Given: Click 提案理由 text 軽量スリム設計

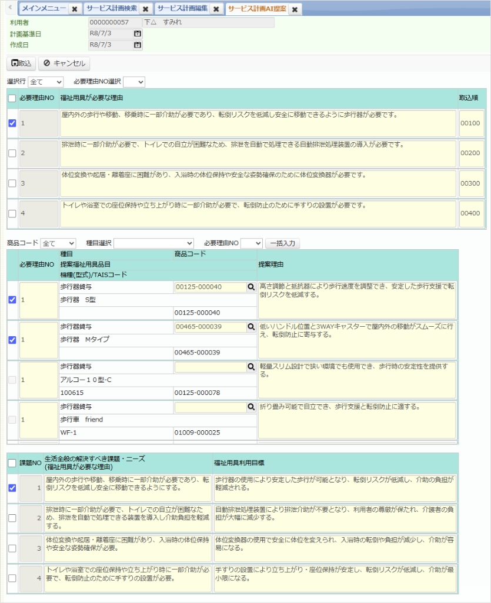Looking at the screenshot, I should coord(357,380).
